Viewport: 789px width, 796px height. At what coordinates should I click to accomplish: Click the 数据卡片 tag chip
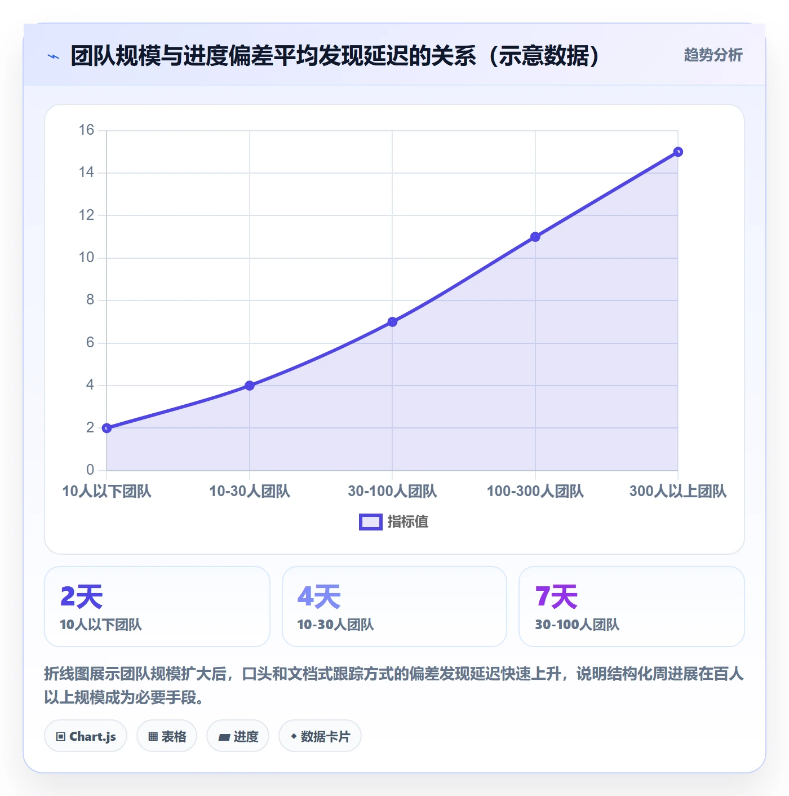coord(320,736)
